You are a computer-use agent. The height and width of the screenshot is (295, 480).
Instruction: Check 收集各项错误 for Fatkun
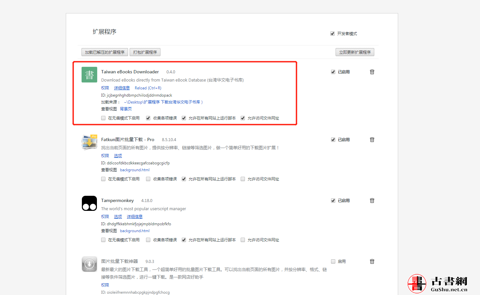148,179
